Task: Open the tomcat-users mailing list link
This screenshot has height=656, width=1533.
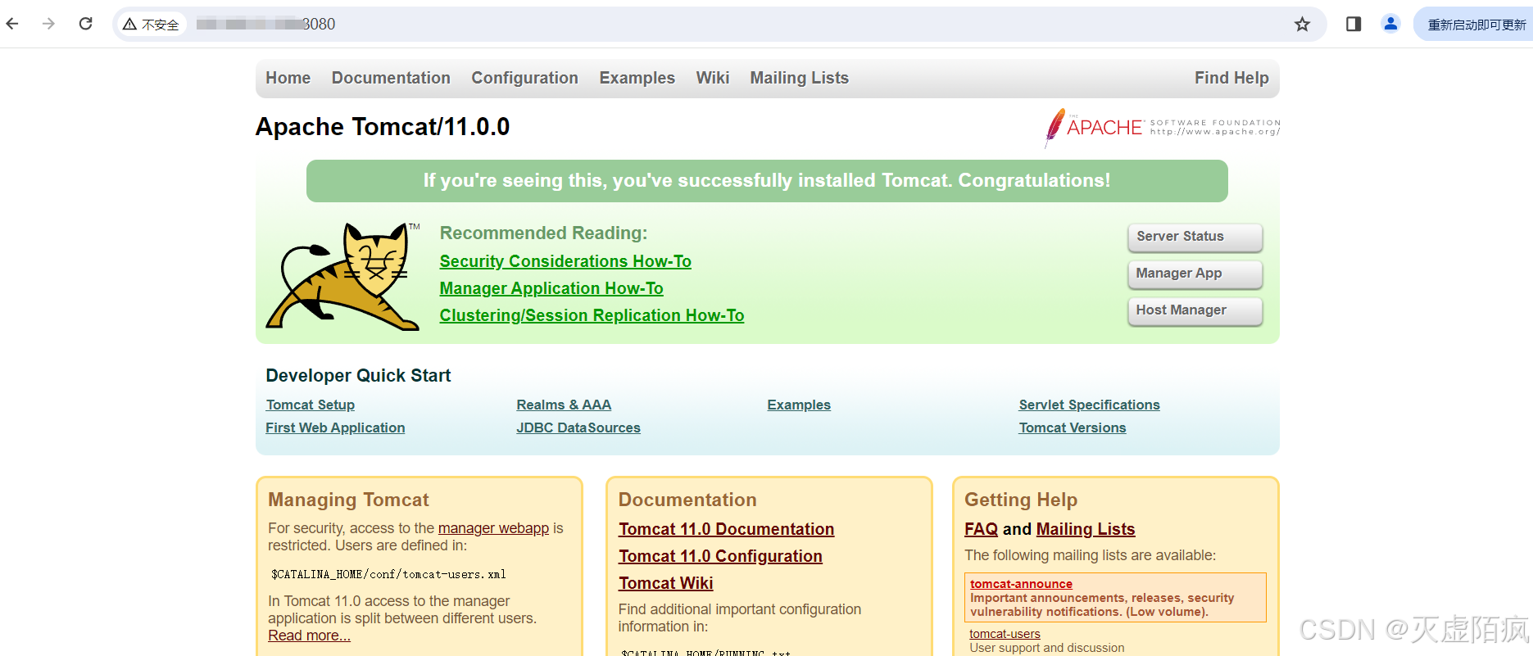Action: pos(1005,634)
